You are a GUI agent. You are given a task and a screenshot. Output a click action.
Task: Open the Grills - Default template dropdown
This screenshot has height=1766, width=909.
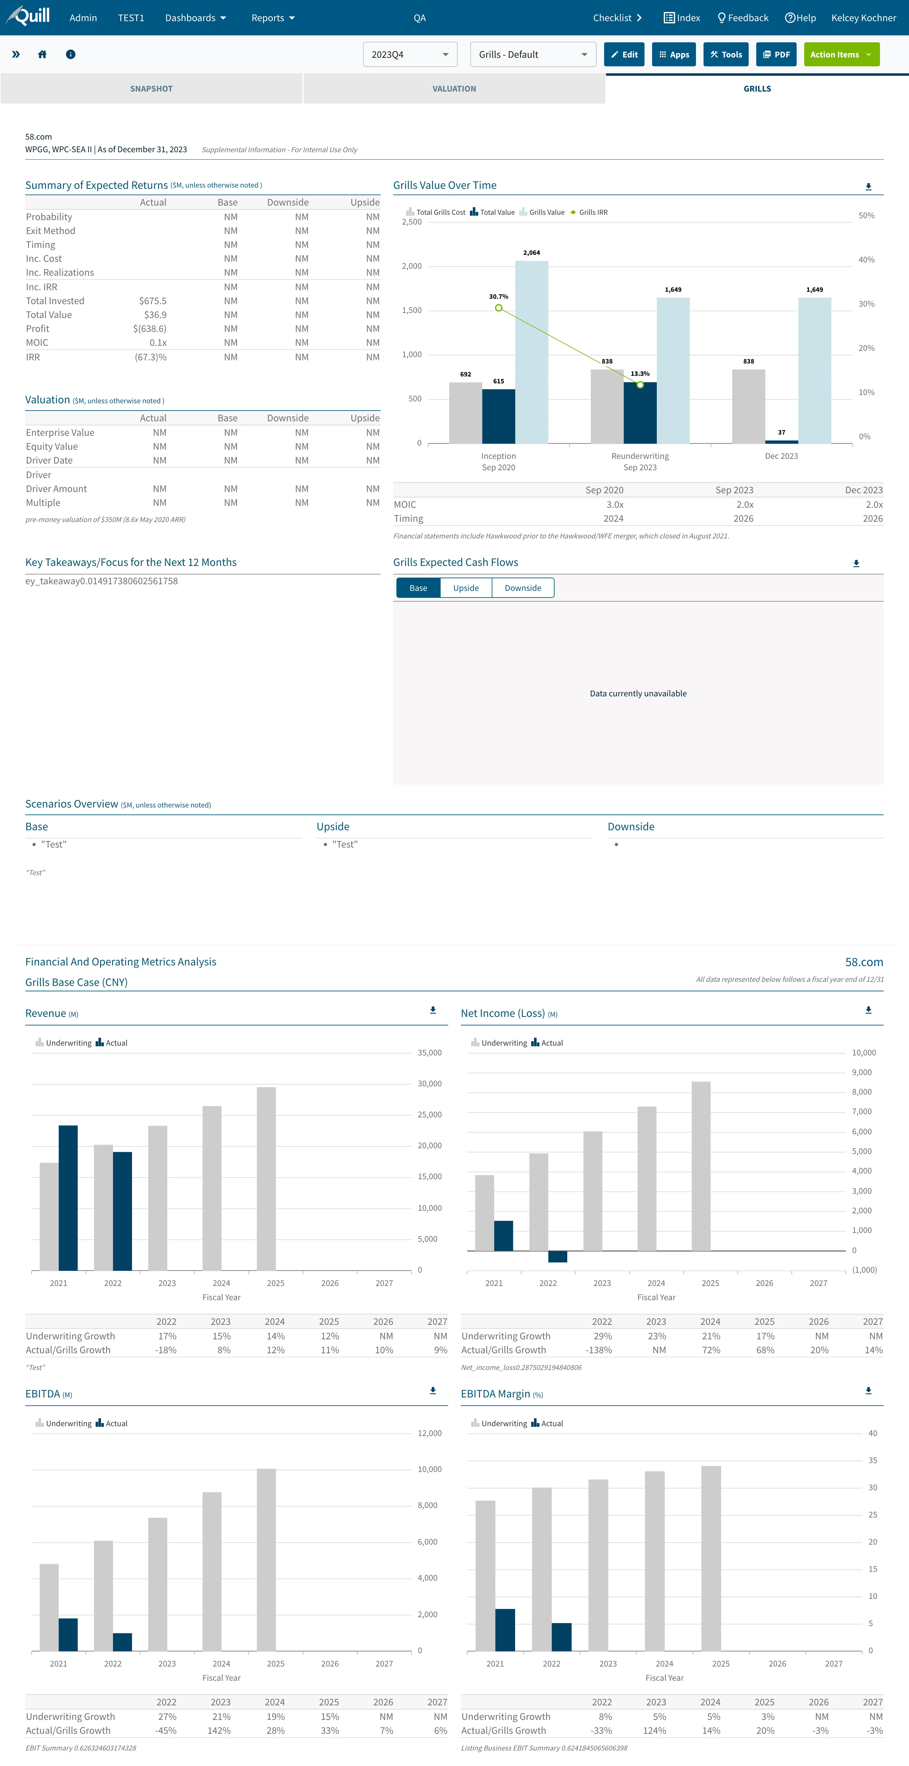[533, 54]
